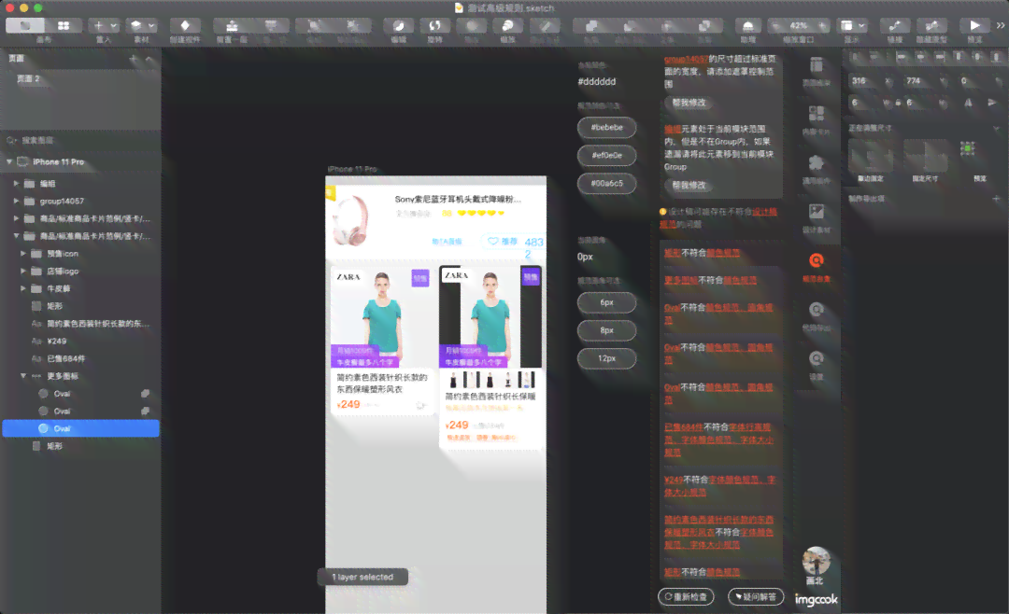Viewport: 1009px width, 614px height.
Task: Click the layer search field
Action: tap(79, 140)
